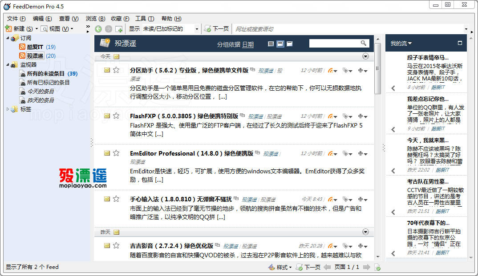The height and width of the screenshot is (276, 478).
Task: Click the page check icon in status bar
Action: coord(377,267)
